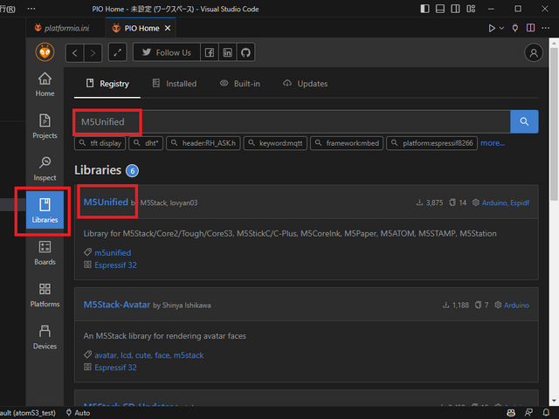Click the Arduino framework link of M5Stack-Avatar
The height and width of the screenshot is (419, 559).
[x=516, y=305]
